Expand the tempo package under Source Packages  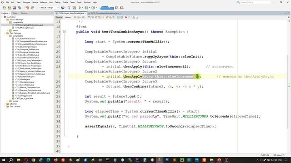(x=8, y=30)
